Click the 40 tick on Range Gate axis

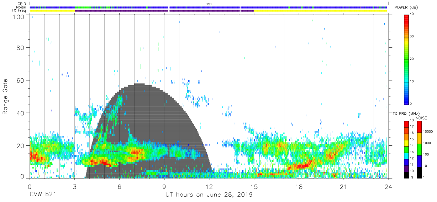click(21, 113)
